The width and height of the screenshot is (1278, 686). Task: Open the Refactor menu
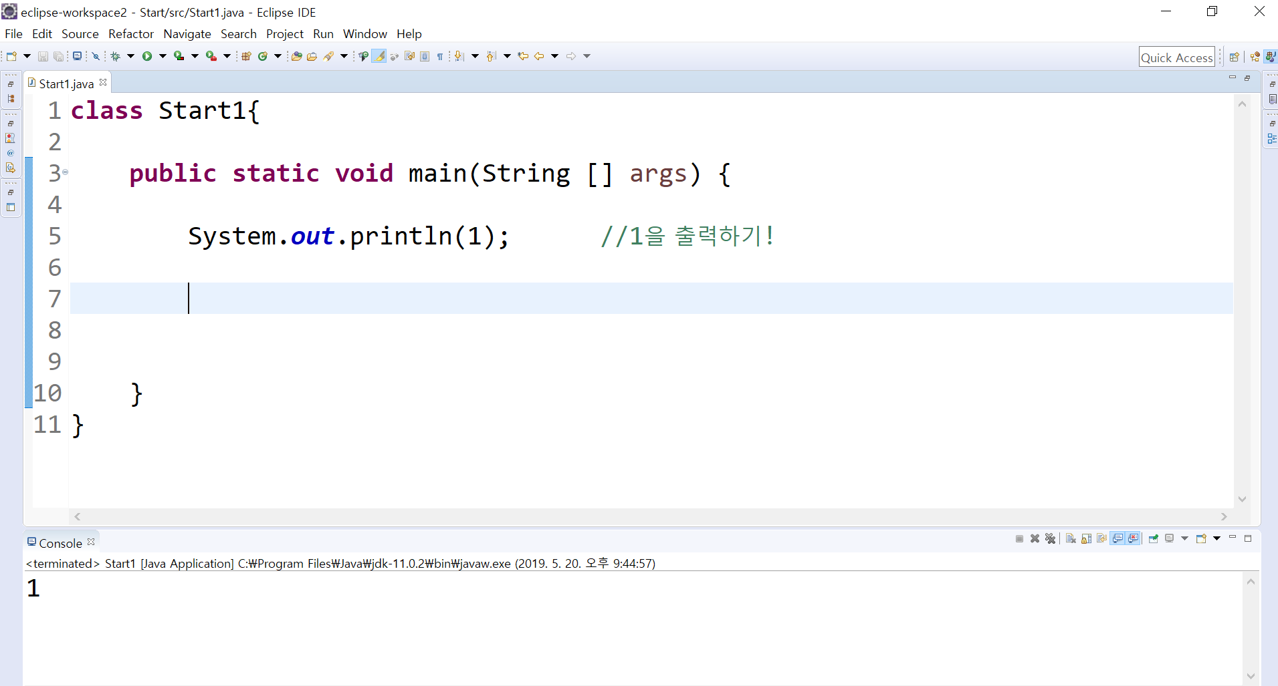(131, 34)
